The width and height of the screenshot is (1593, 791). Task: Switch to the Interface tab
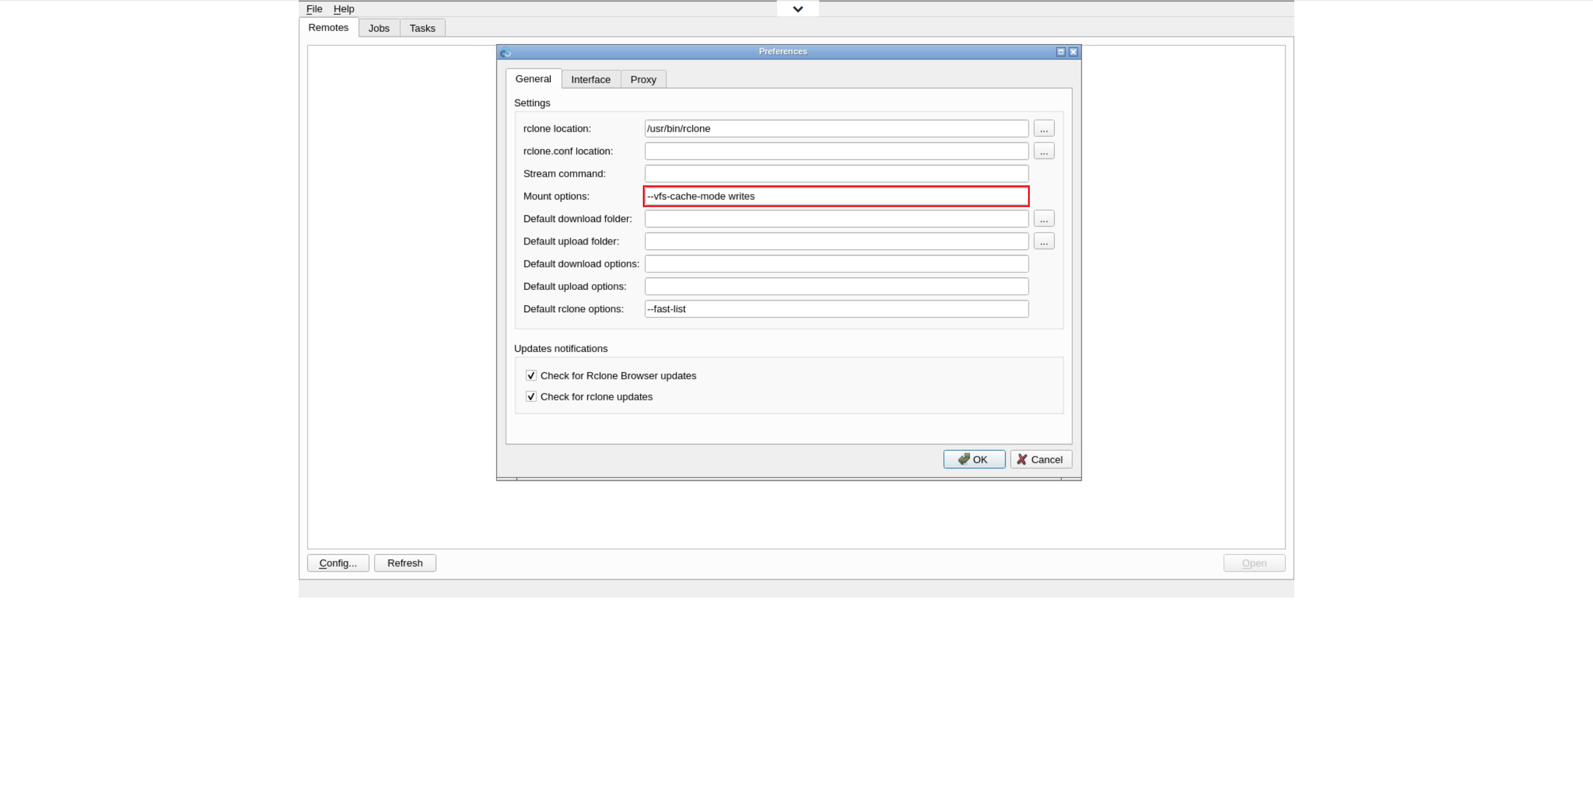point(591,80)
